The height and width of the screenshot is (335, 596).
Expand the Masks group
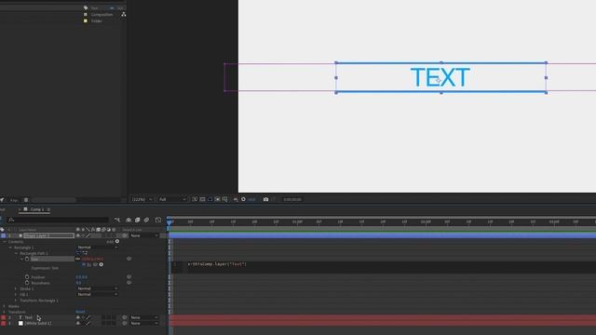coord(4,306)
